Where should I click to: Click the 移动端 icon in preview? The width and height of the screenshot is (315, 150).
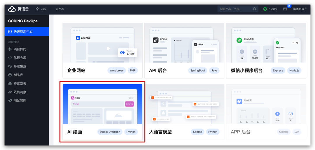(x=195, y=44)
